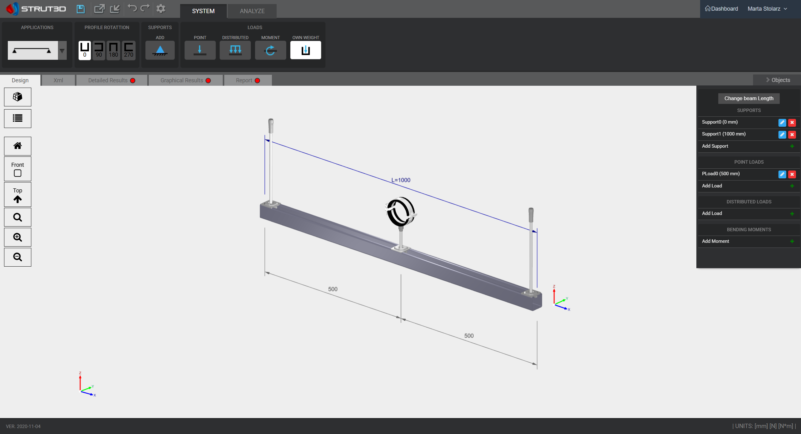Enable the Own Weight load
The image size is (801, 434).
pyautogui.click(x=305, y=50)
